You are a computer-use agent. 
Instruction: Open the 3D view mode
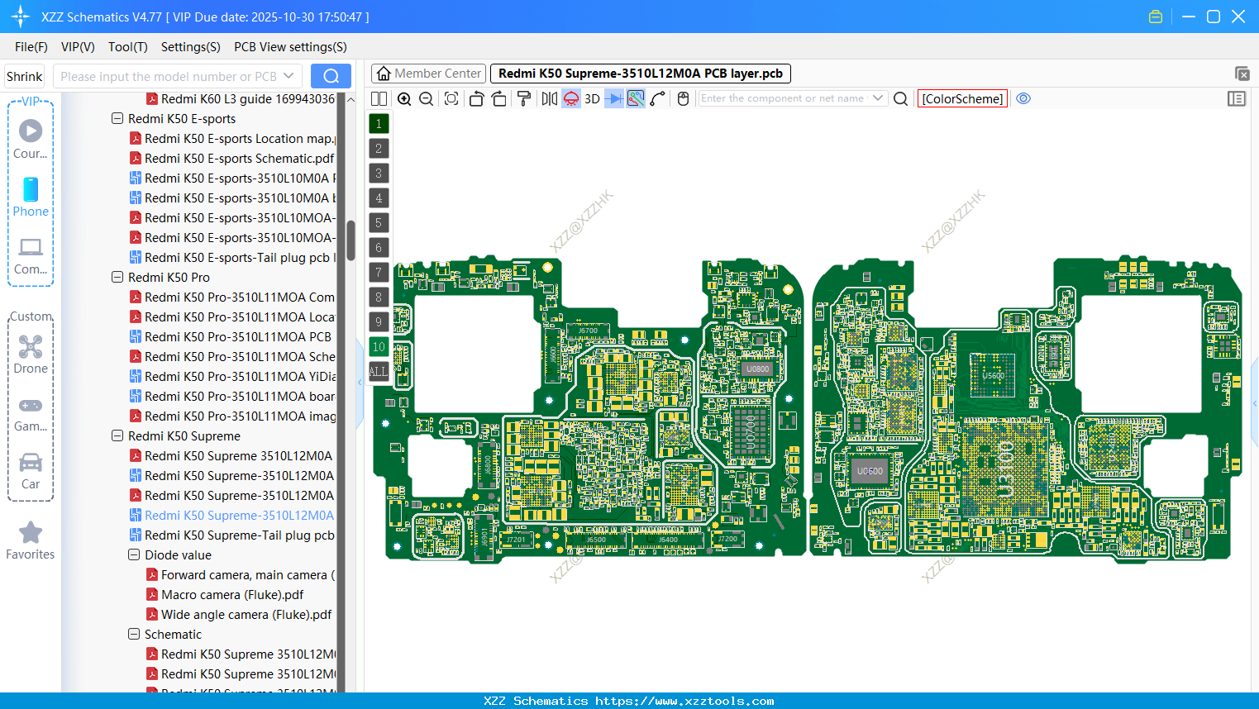(592, 98)
